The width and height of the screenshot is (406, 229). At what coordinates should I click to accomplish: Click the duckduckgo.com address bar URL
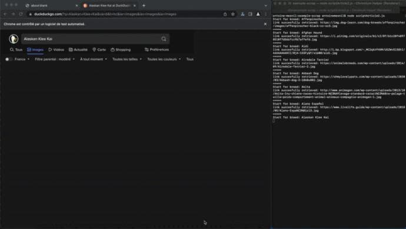(x=105, y=14)
